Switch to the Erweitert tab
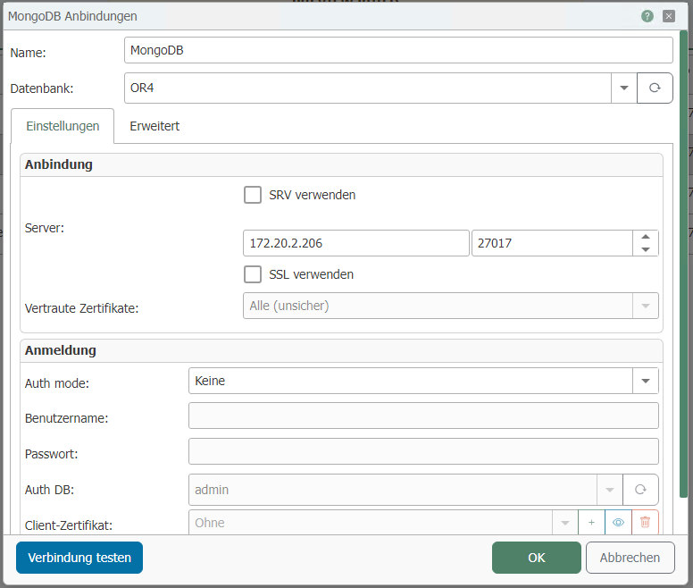This screenshot has height=588, width=693. click(154, 126)
